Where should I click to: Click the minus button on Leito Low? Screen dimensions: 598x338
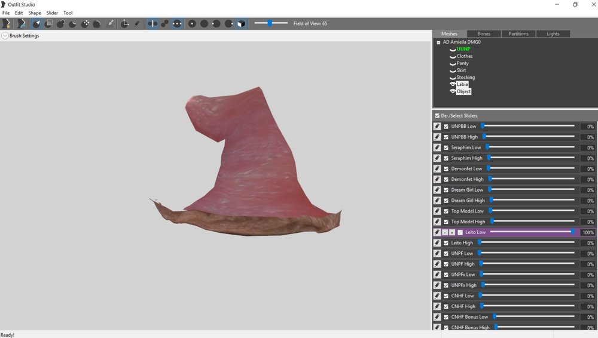(445, 232)
